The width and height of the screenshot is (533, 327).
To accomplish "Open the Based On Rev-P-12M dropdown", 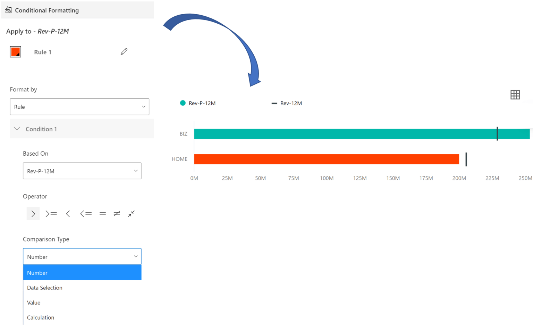I will point(82,171).
